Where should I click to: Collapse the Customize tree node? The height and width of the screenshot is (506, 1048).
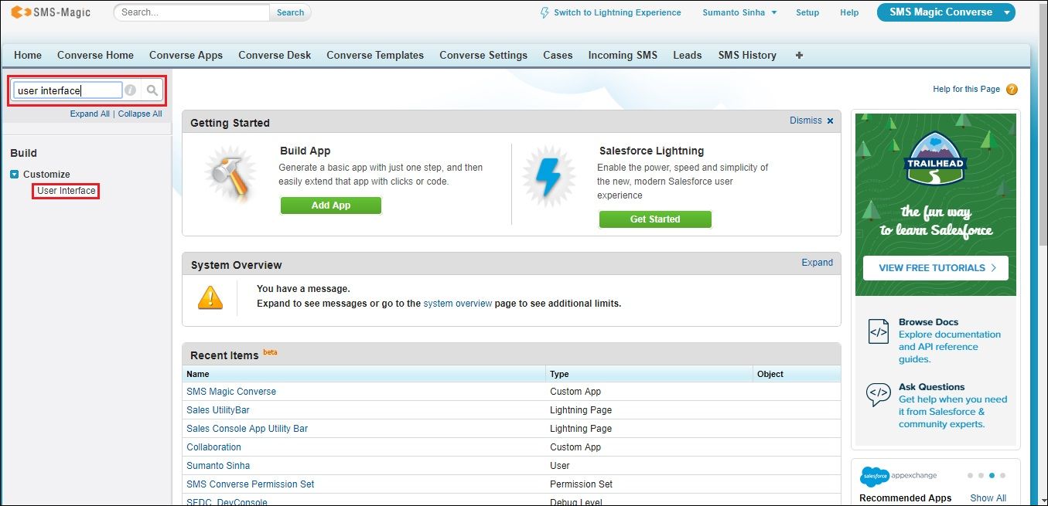coord(15,175)
